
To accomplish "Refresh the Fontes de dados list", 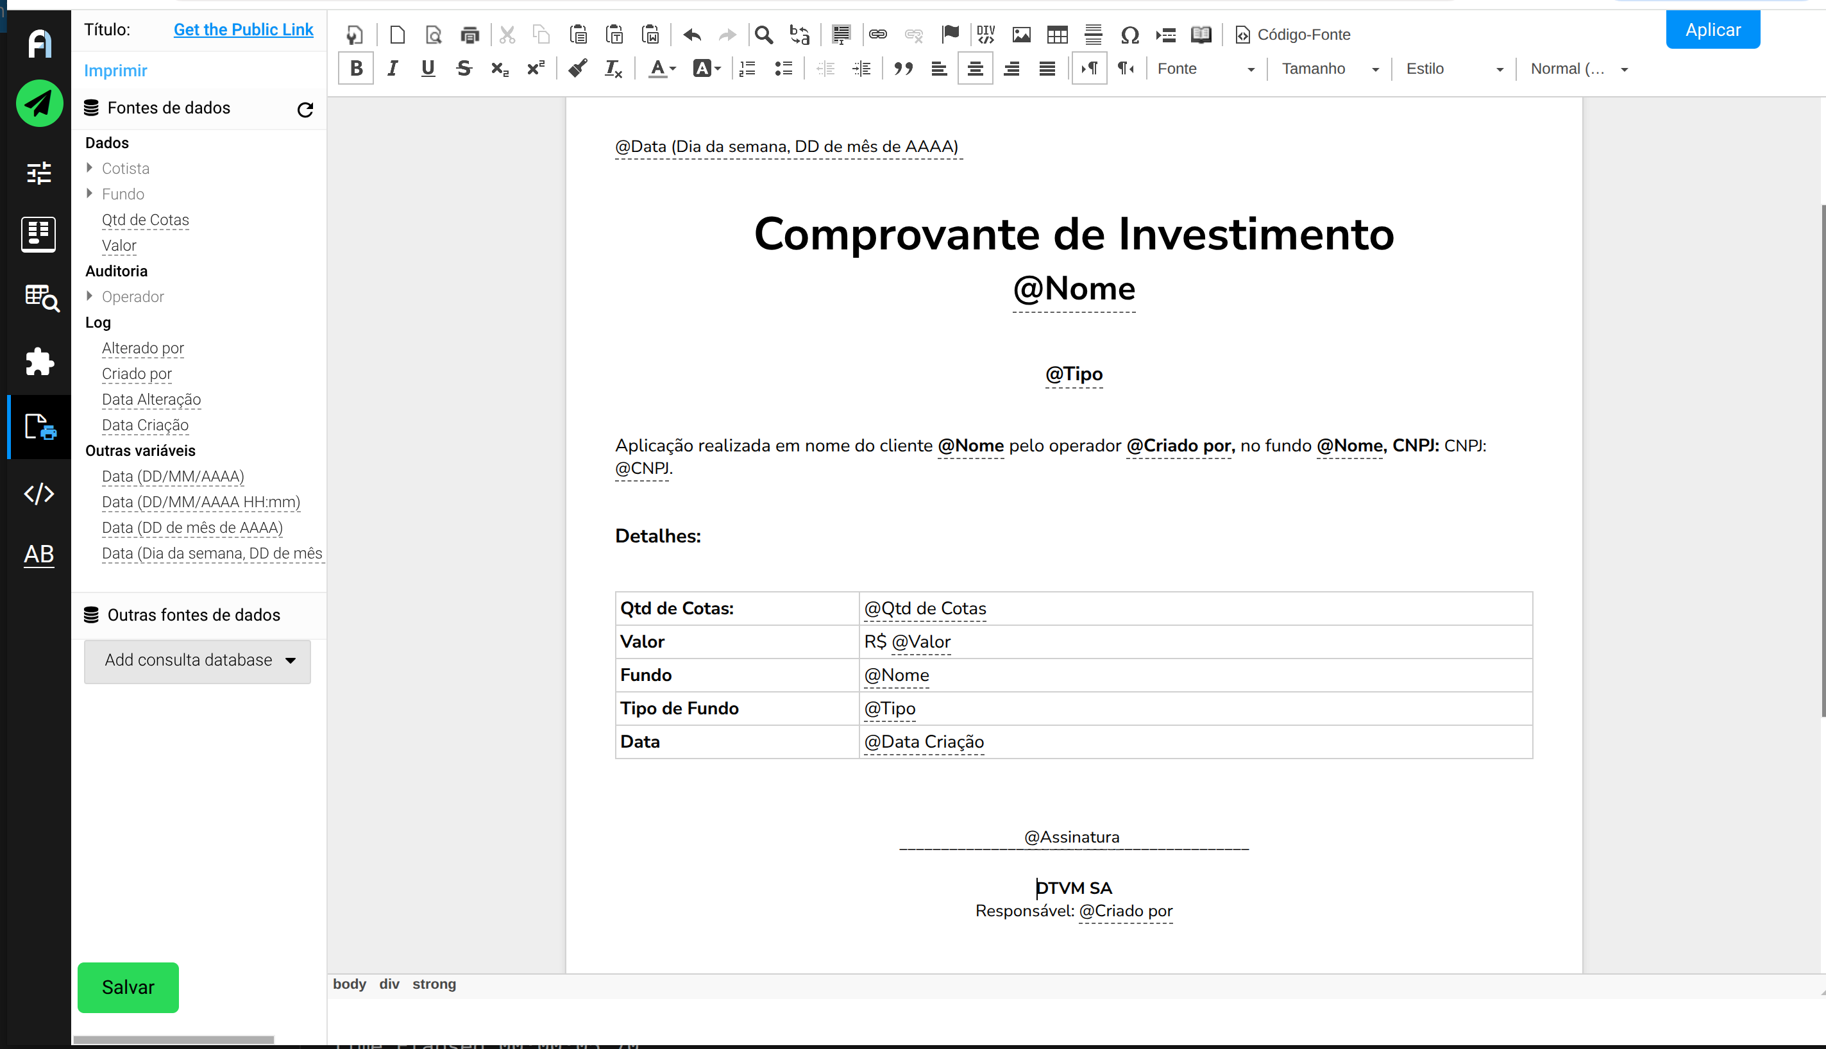I will pos(305,110).
